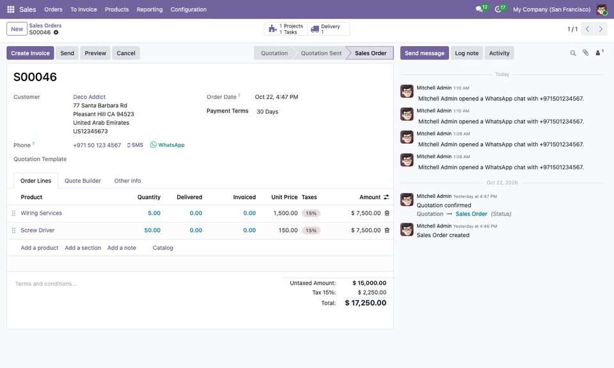The height and width of the screenshot is (368, 614).
Task: Open the Delivery truck smart button
Action: click(328, 29)
